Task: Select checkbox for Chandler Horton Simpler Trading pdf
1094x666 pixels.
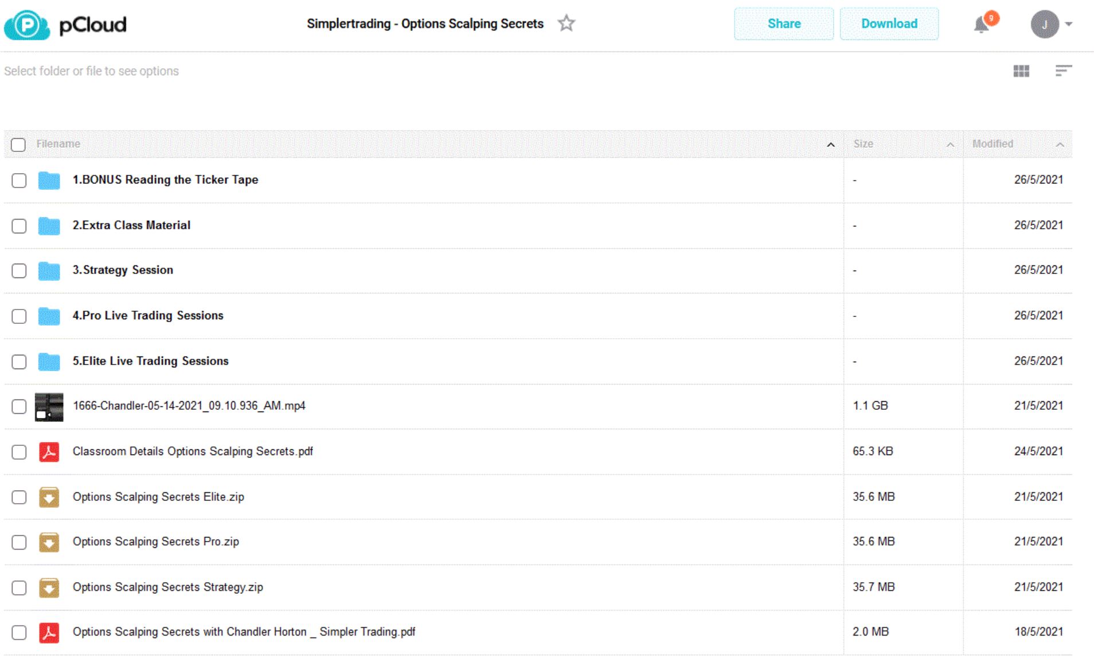Action: (x=19, y=632)
